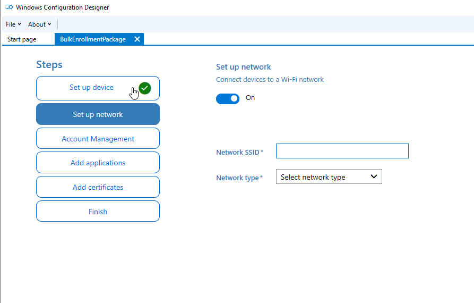Go to Set up device step
The height and width of the screenshot is (303, 474).
98,88
